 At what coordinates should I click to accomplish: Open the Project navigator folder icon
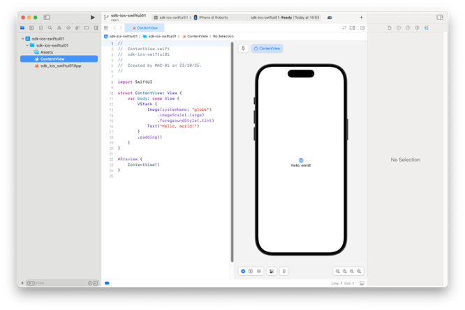tap(22, 28)
